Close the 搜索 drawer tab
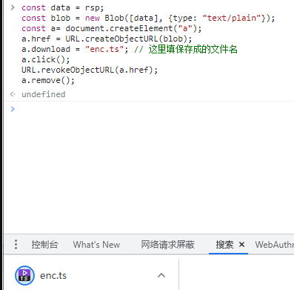294x290 pixels. point(241,245)
